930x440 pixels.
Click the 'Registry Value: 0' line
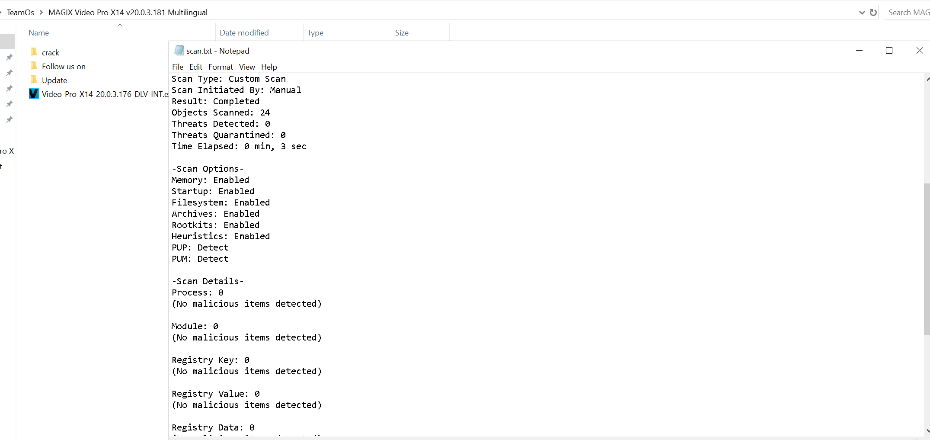point(216,394)
